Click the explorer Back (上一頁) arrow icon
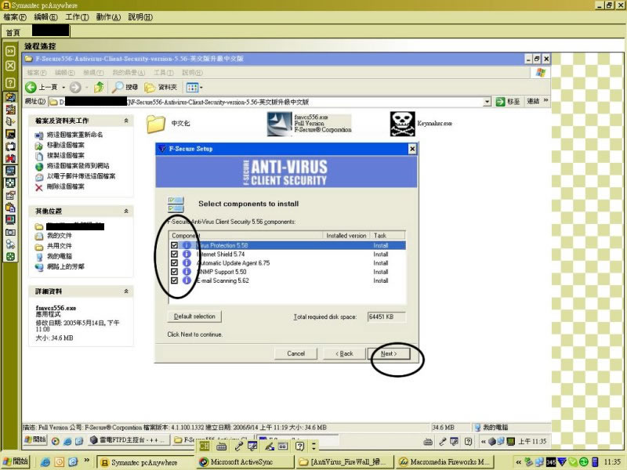Screen dimensions: 627x470 31,87
